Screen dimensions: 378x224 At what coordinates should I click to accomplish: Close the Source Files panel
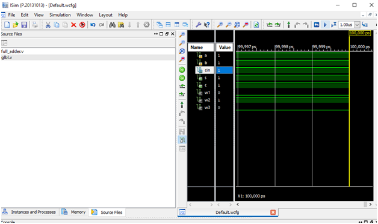(173, 34)
